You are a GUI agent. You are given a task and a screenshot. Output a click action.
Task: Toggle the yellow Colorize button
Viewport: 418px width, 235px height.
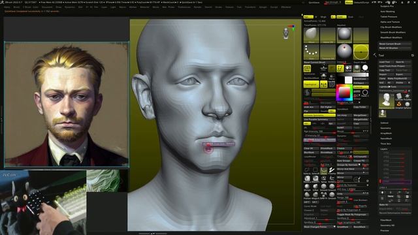[361, 87]
